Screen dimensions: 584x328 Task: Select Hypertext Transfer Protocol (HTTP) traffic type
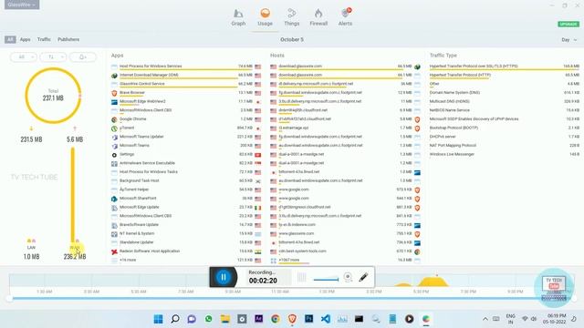click(x=505, y=75)
